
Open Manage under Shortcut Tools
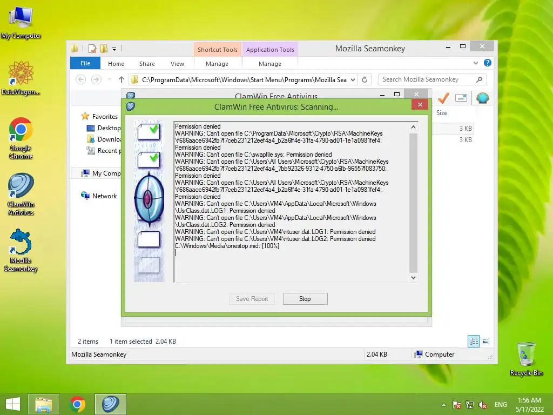217,64
